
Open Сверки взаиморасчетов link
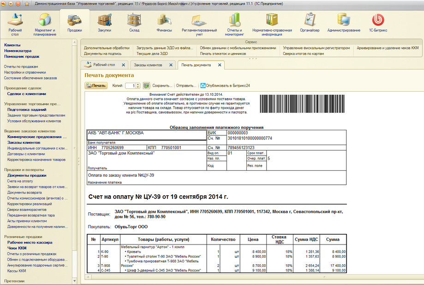pos(27,209)
